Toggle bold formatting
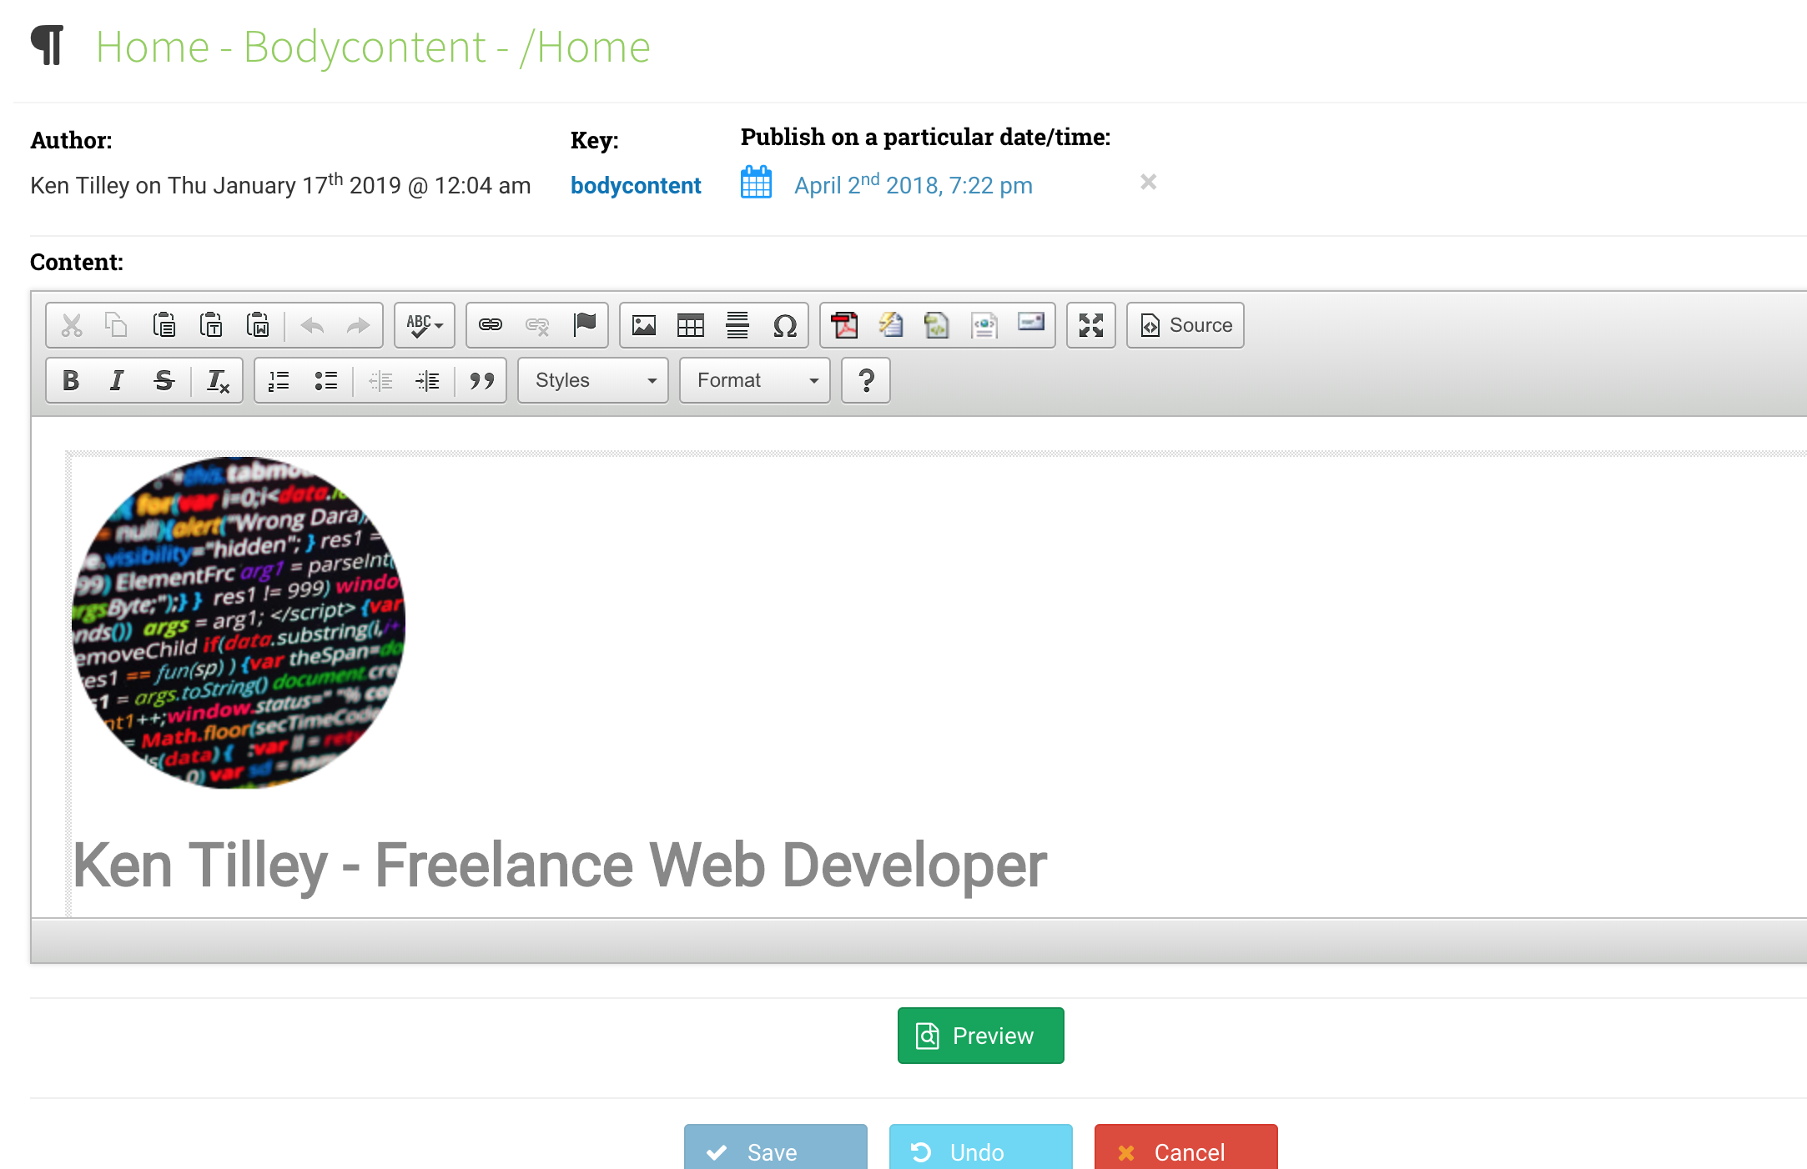The image size is (1807, 1169). 71,380
